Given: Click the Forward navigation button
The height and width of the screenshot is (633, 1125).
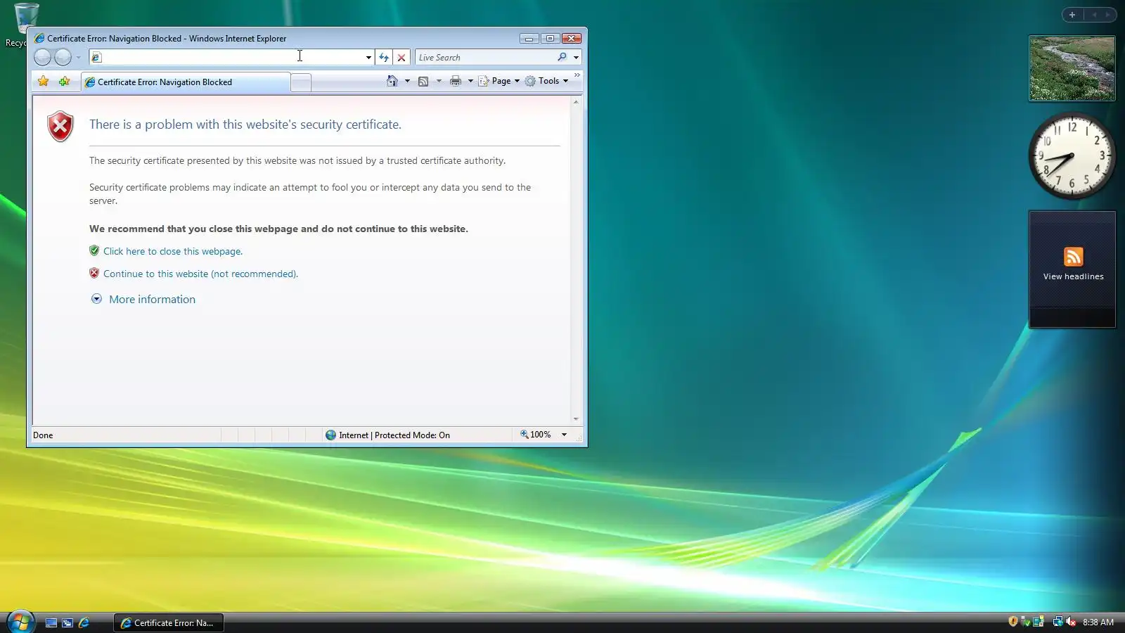Looking at the screenshot, I should (x=63, y=57).
